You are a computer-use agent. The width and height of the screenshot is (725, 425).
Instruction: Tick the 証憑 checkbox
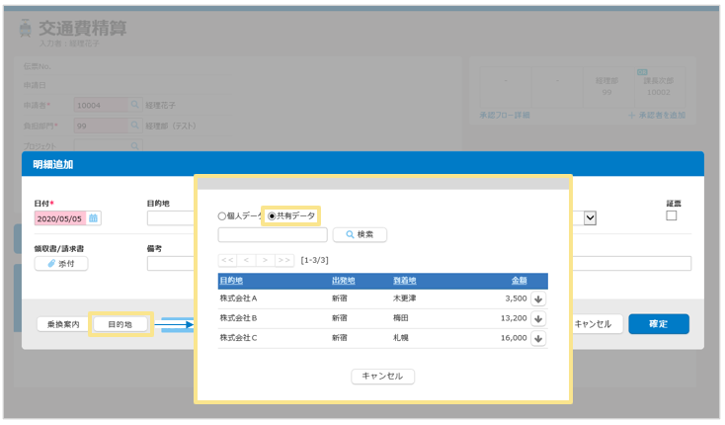tap(672, 216)
